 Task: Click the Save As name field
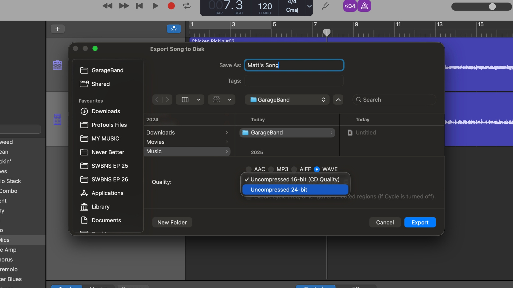[x=294, y=65]
